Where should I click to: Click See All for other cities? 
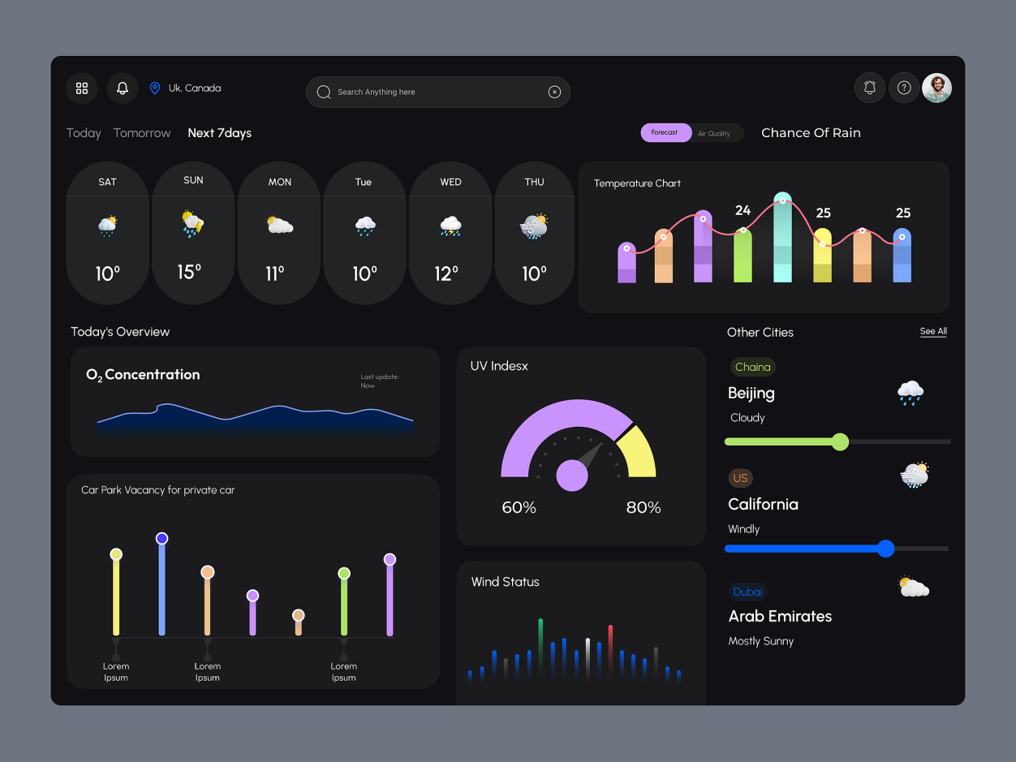(933, 331)
